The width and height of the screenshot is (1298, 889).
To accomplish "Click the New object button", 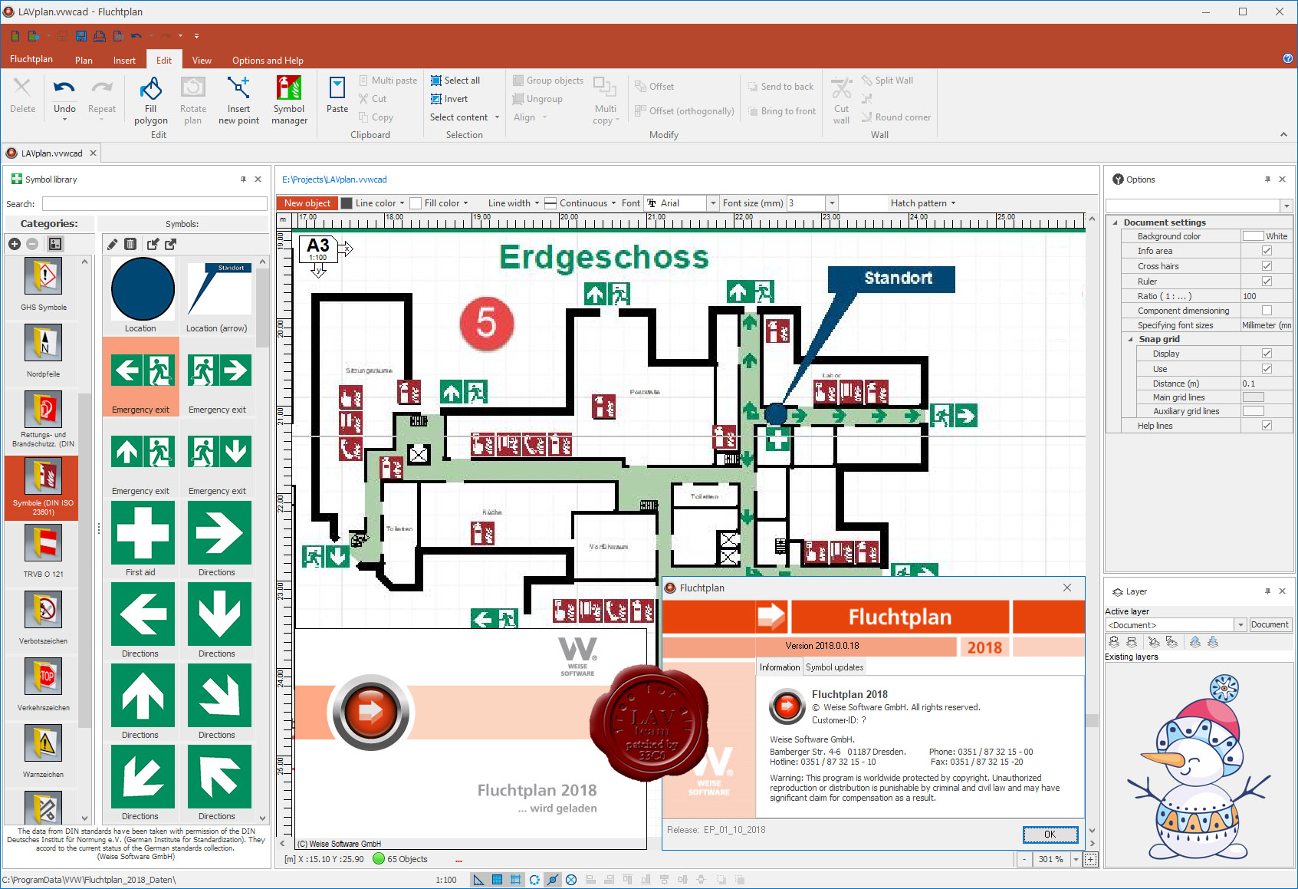I will point(307,203).
